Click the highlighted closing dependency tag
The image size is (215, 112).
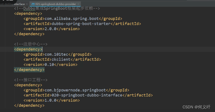coord(29,70)
